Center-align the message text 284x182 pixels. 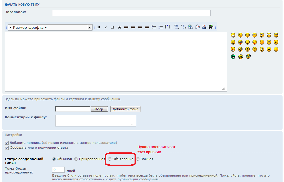[x=133, y=27]
